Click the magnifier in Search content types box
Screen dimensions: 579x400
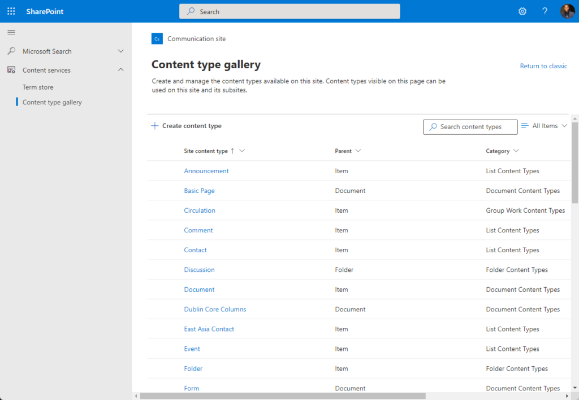pos(433,127)
